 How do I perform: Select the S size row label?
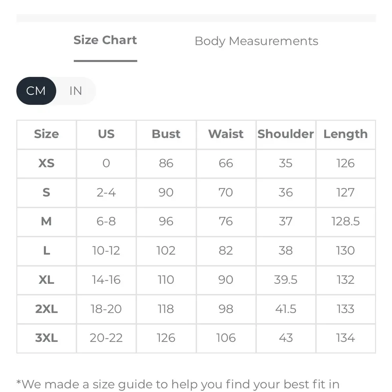(46, 192)
